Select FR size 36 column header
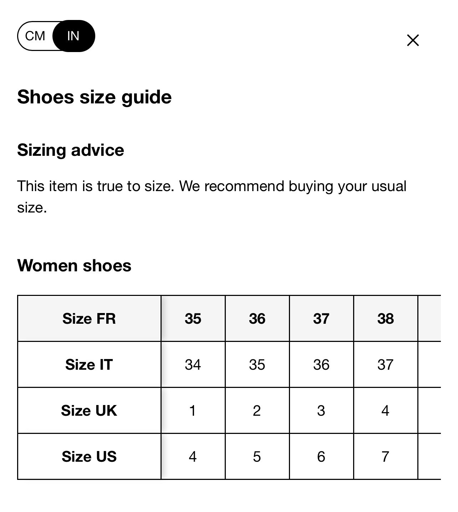This screenshot has width=458, height=512. pyautogui.click(x=257, y=318)
